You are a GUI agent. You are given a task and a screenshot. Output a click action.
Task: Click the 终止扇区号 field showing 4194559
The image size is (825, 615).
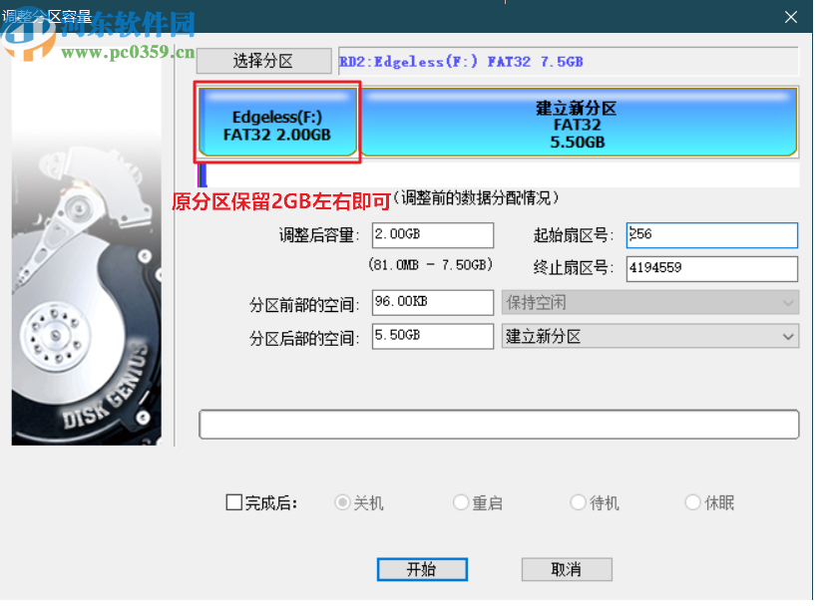[711, 268]
